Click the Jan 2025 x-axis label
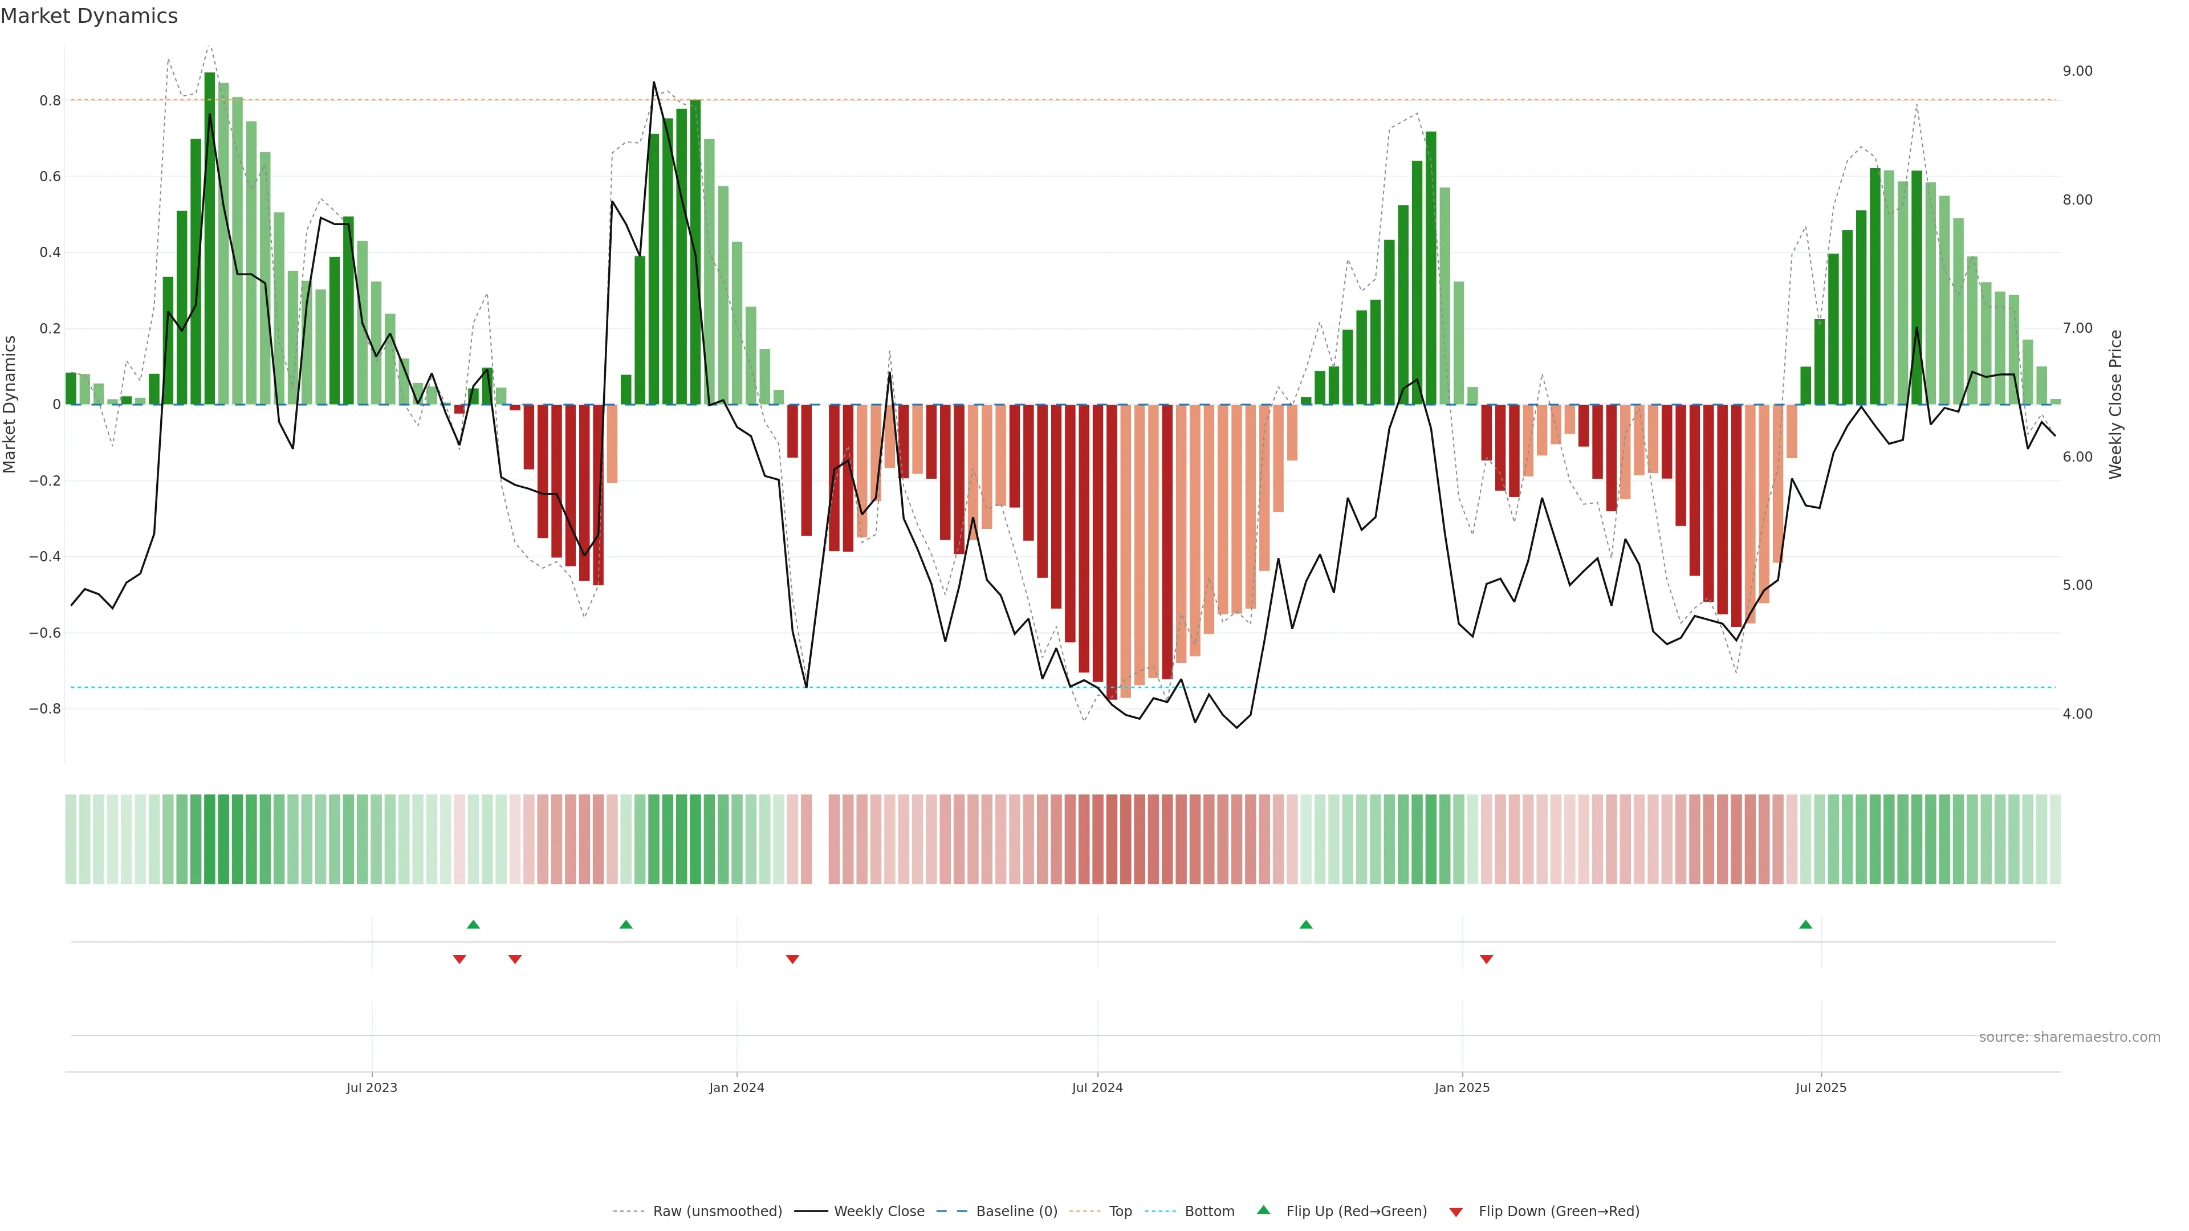The image size is (2189, 1231). (x=1462, y=1087)
